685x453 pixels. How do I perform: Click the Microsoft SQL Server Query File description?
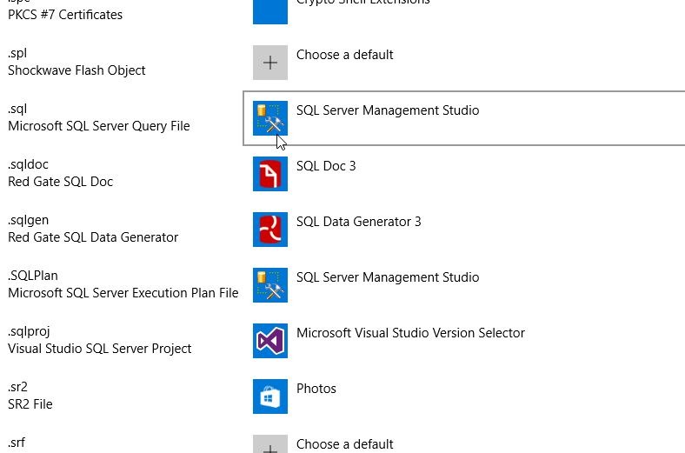98,126
